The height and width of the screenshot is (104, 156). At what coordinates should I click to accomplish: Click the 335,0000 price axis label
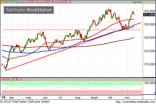coord(149,11)
